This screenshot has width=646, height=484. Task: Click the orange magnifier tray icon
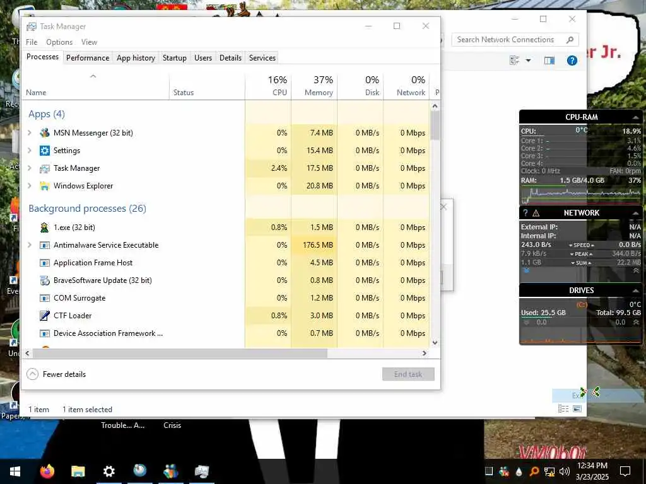534,471
